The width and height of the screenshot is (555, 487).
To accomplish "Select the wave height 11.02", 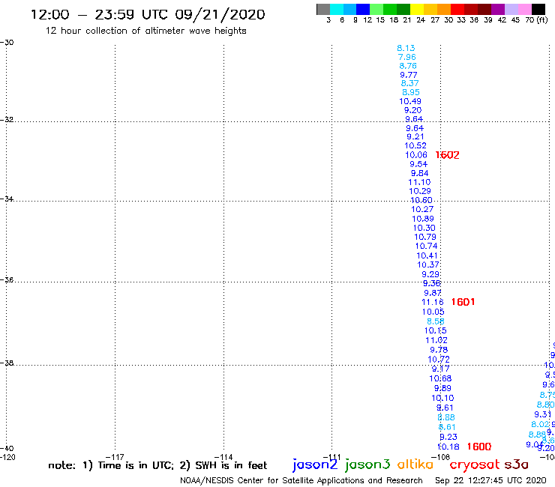I will 436,340.
